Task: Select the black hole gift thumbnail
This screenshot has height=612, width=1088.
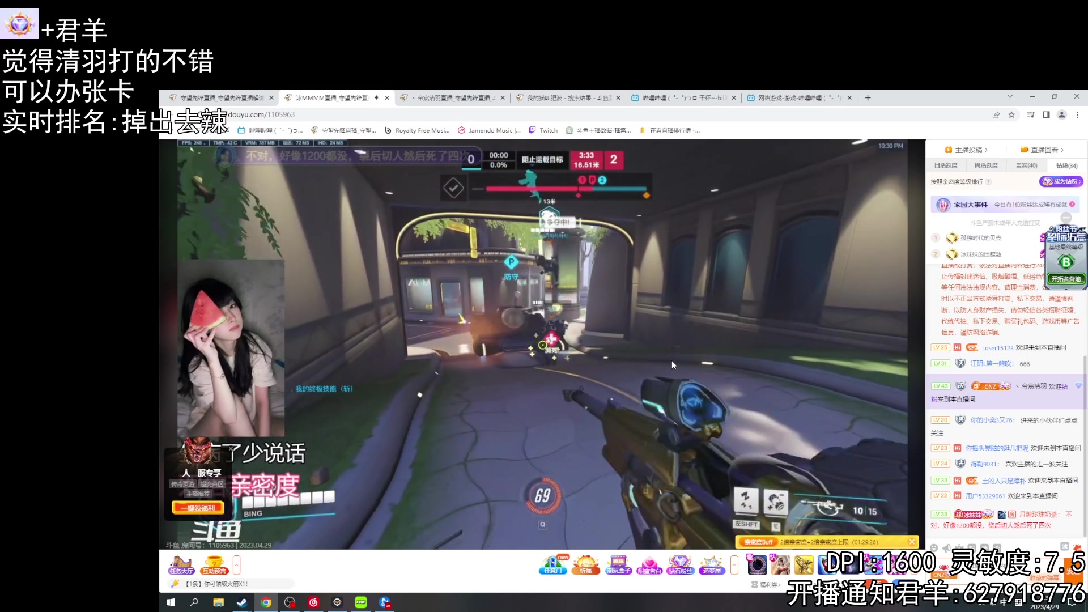Action: (x=757, y=564)
